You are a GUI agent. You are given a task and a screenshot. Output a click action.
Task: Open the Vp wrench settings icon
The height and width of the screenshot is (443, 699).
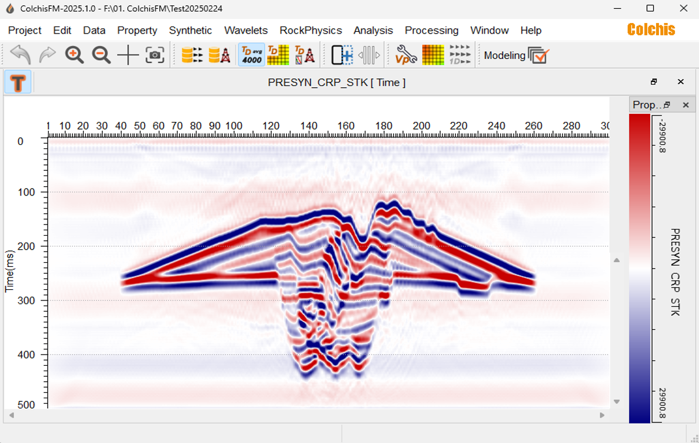[x=406, y=55]
